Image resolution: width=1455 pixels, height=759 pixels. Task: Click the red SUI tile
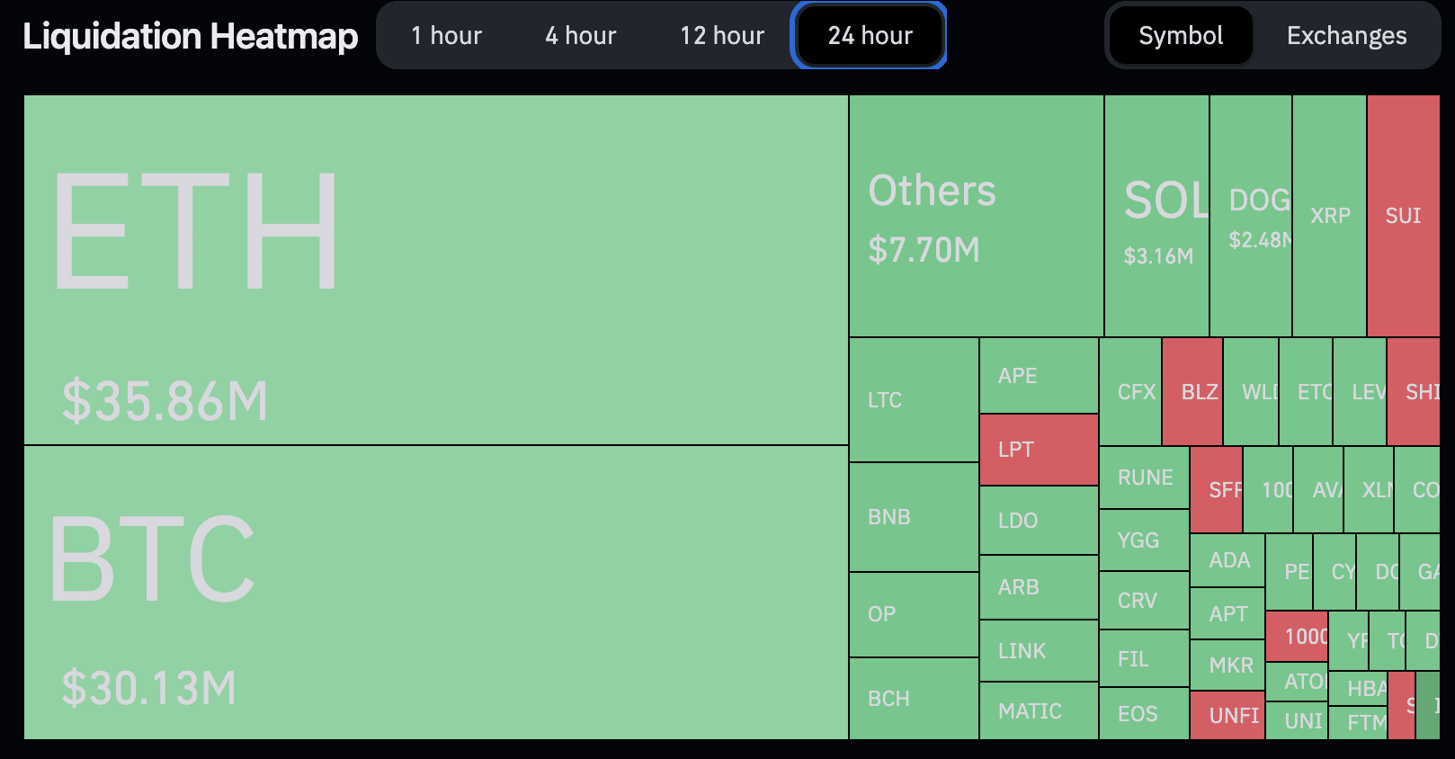(x=1403, y=216)
